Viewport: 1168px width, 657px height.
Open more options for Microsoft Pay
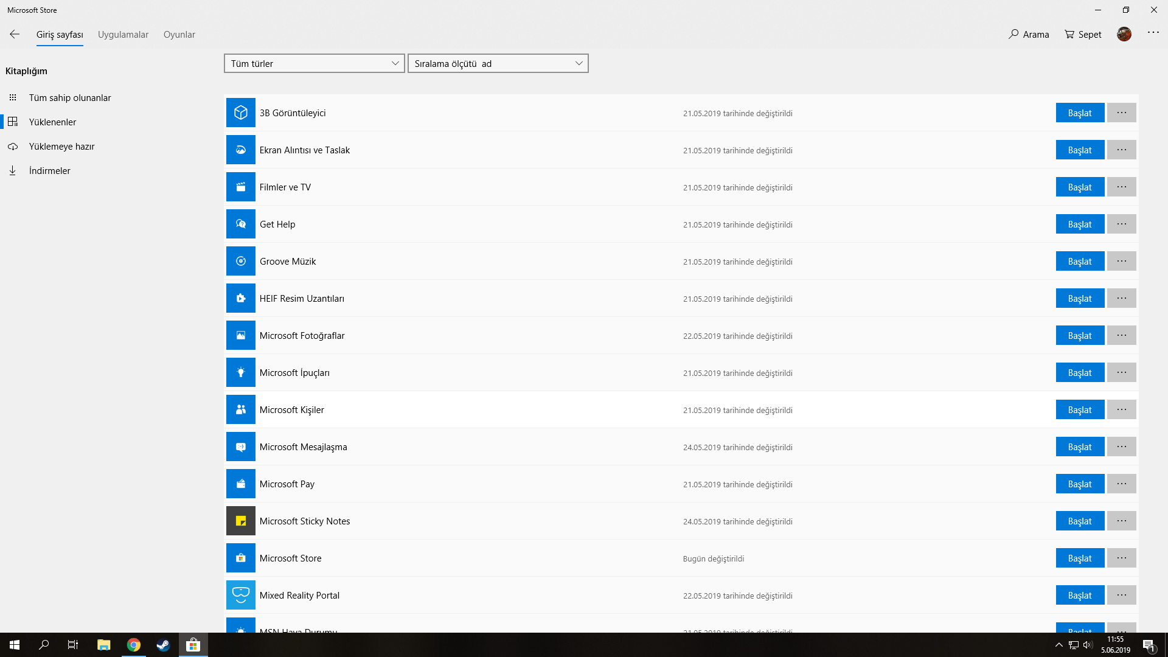[x=1121, y=484]
